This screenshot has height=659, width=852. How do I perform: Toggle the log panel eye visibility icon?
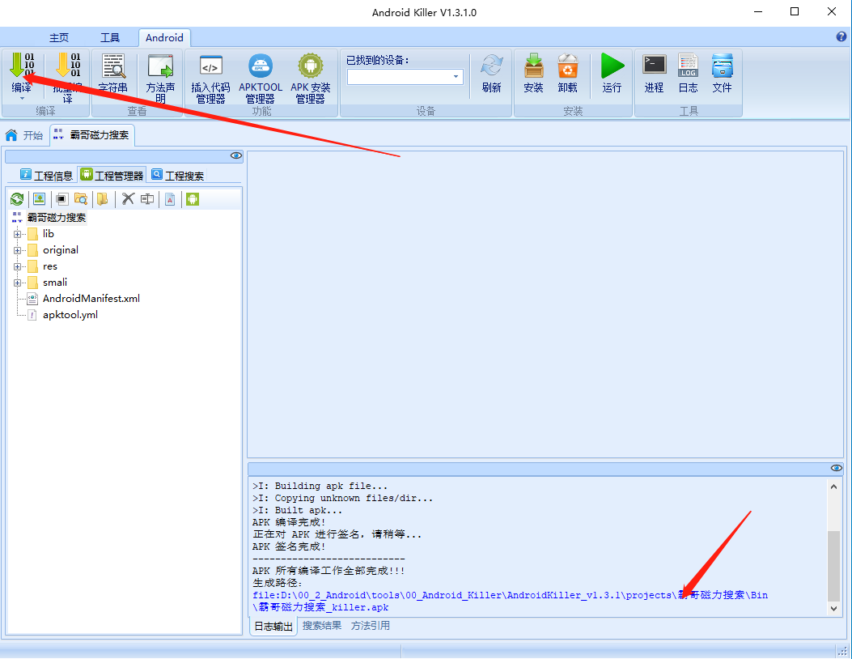point(836,467)
